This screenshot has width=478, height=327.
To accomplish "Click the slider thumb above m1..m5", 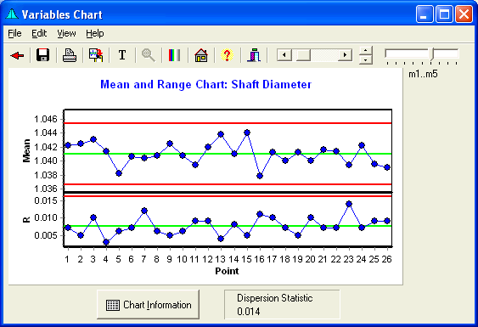I will (431, 54).
